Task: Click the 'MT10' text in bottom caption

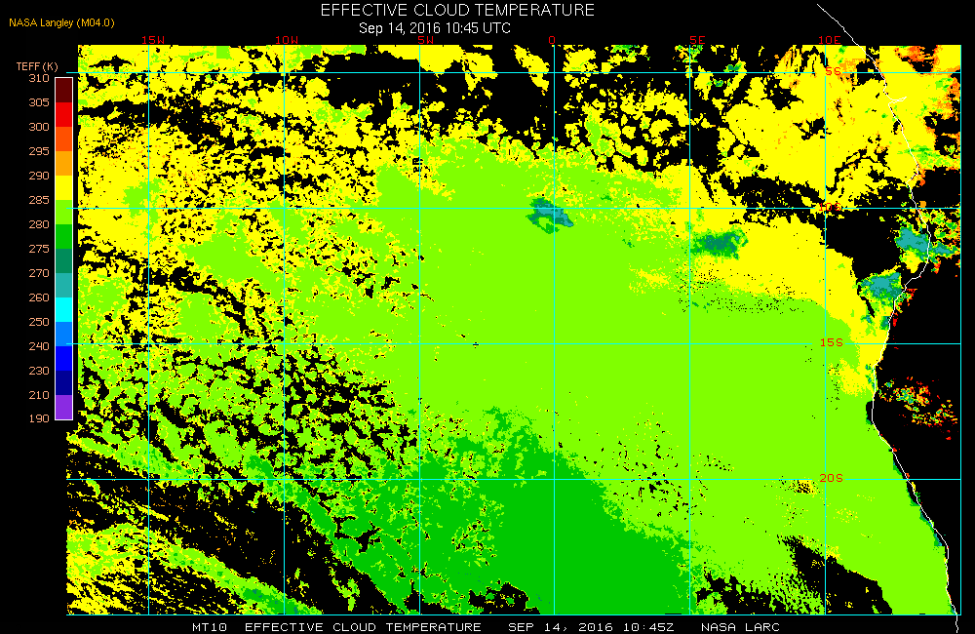Action: pyautogui.click(x=210, y=626)
